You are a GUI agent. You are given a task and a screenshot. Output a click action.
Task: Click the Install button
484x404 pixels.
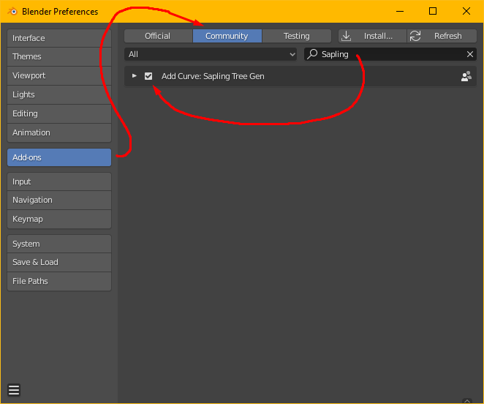(371, 36)
